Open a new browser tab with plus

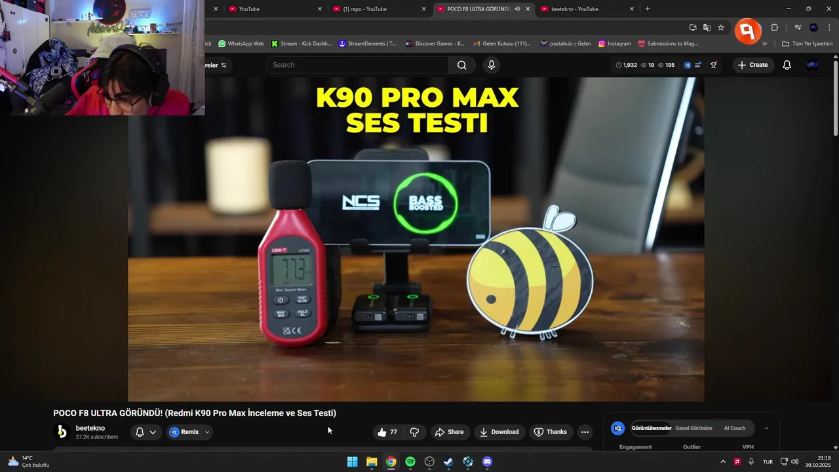[x=648, y=9]
